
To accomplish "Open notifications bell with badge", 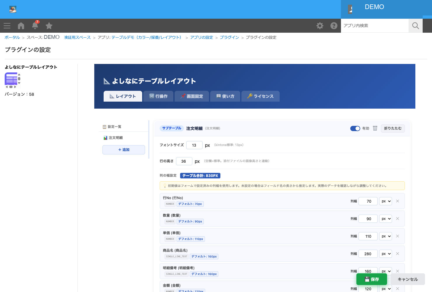I will pos(35,25).
